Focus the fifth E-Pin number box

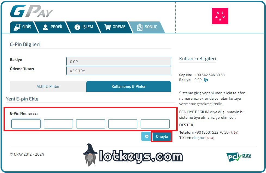click(x=155, y=124)
